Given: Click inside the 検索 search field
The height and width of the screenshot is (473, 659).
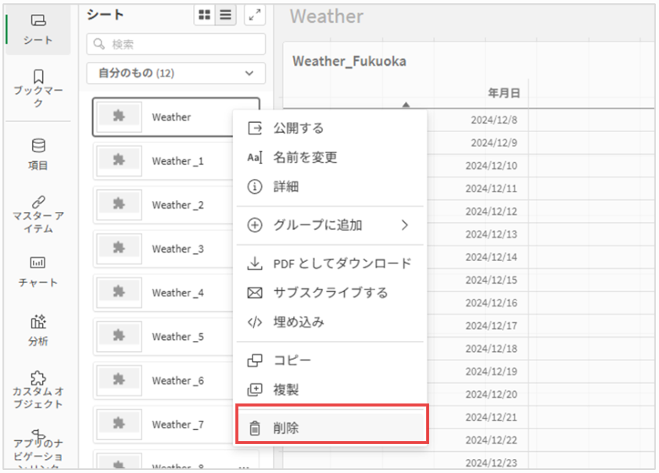Looking at the screenshot, I should (x=176, y=44).
